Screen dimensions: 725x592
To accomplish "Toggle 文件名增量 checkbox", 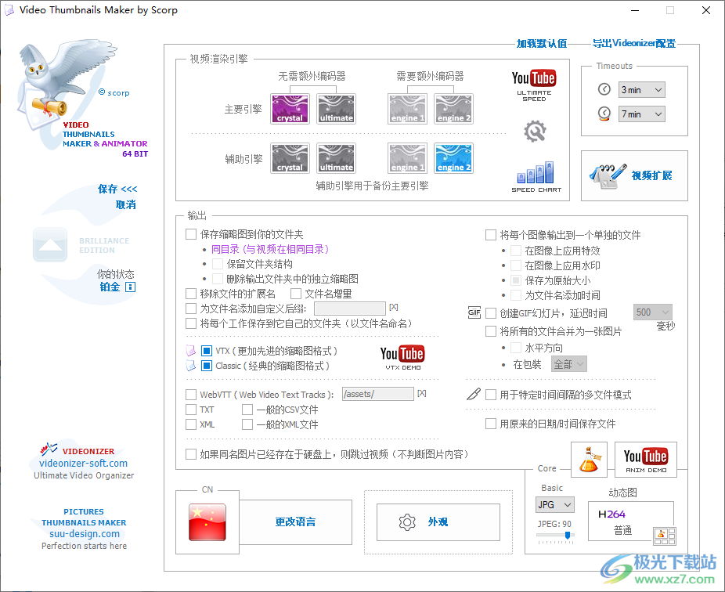I will click(296, 293).
